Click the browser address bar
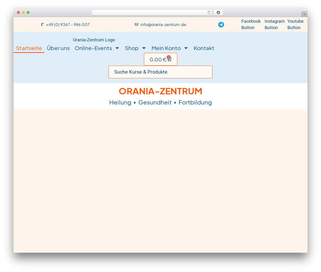 152,13
